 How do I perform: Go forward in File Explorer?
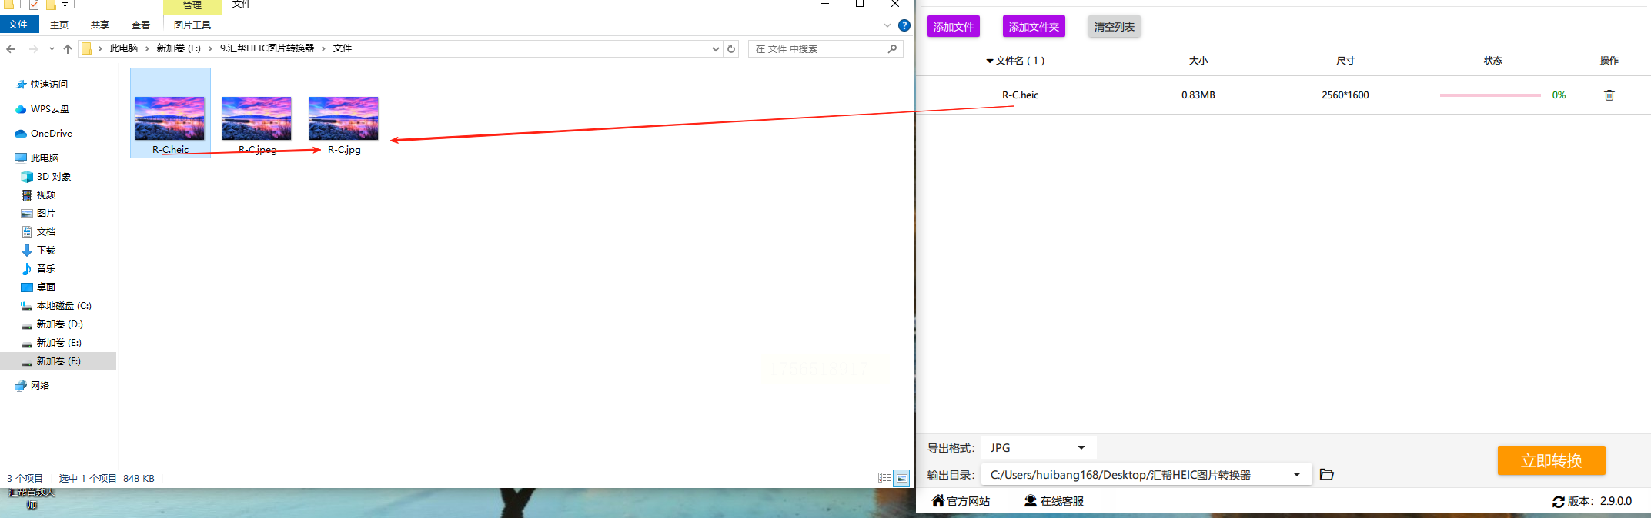click(x=33, y=48)
